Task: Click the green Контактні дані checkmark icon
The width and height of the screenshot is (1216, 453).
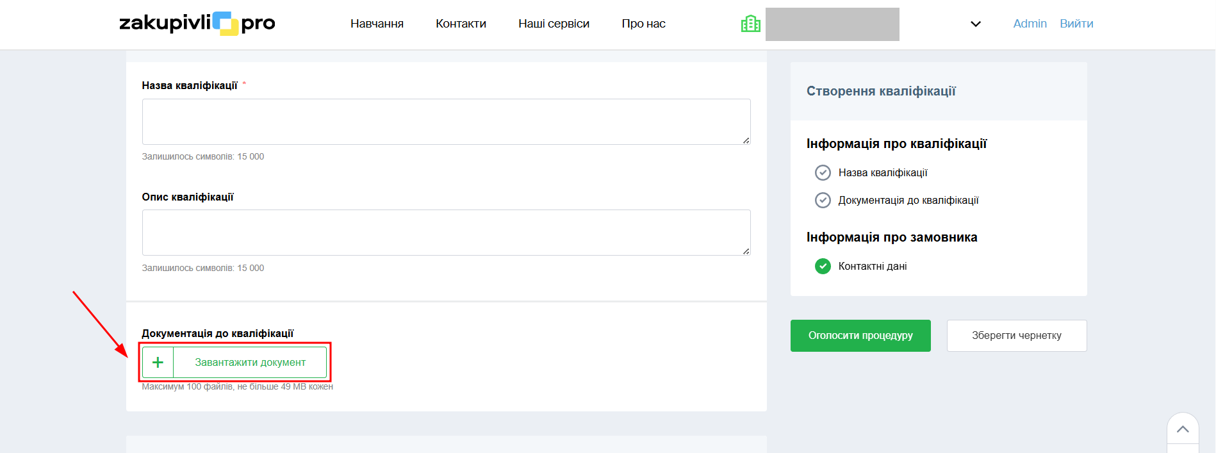Action: coord(823,266)
